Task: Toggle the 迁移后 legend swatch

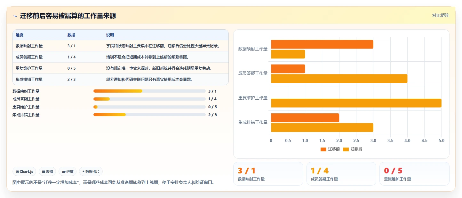Action: [x=346, y=149]
